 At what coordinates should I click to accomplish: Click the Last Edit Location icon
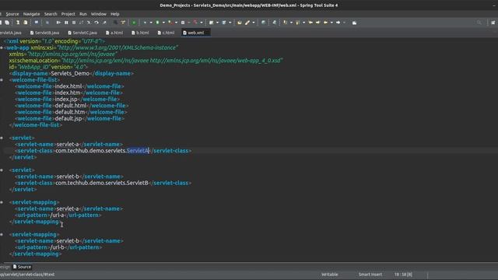pyautogui.click(x=310, y=23)
